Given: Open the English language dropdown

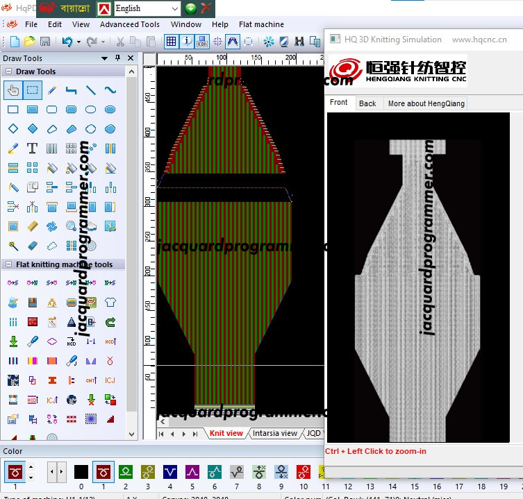Looking at the screenshot, I should (x=147, y=8).
